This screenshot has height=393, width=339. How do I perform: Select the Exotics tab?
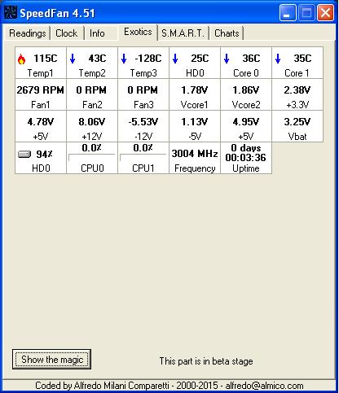click(x=138, y=32)
